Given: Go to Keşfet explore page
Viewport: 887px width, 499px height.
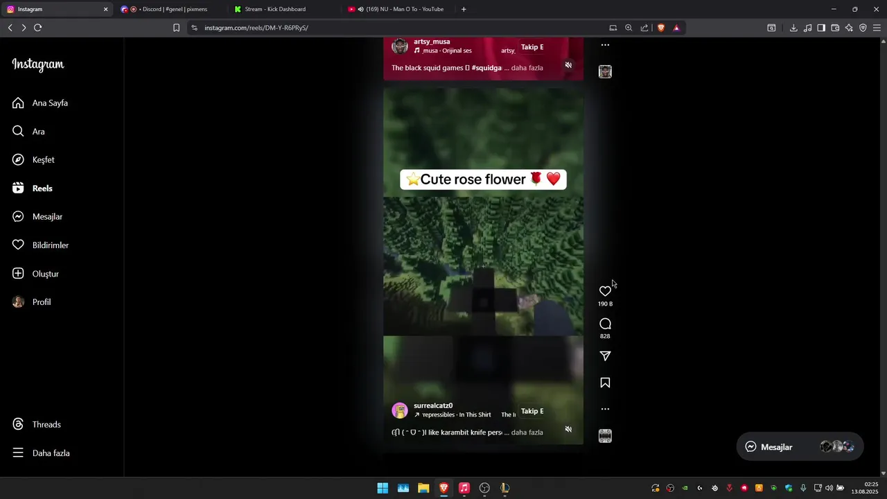Looking at the screenshot, I should tap(33, 159).
